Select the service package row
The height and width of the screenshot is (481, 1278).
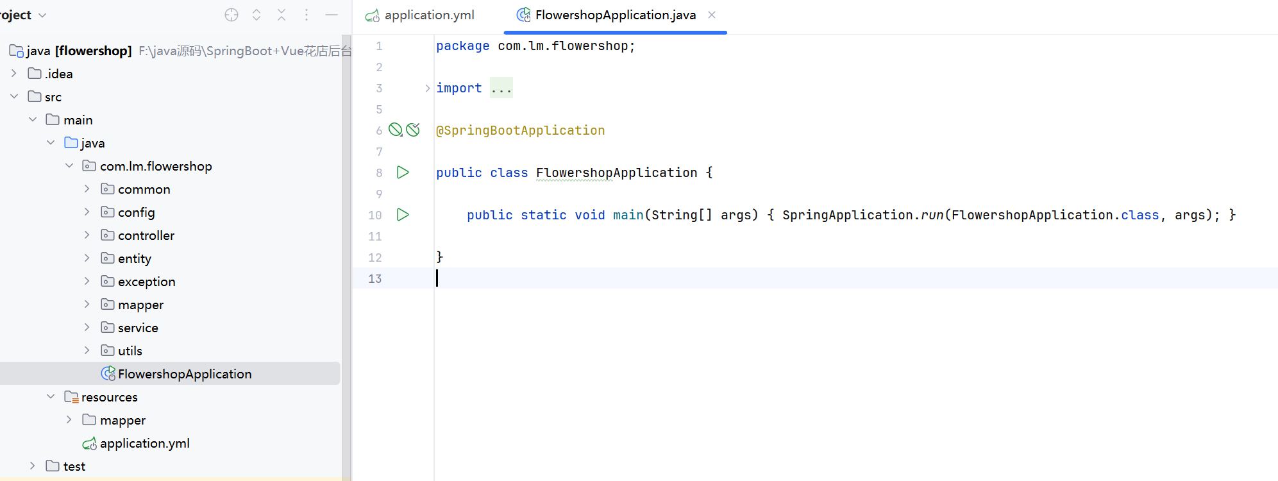tap(170, 327)
